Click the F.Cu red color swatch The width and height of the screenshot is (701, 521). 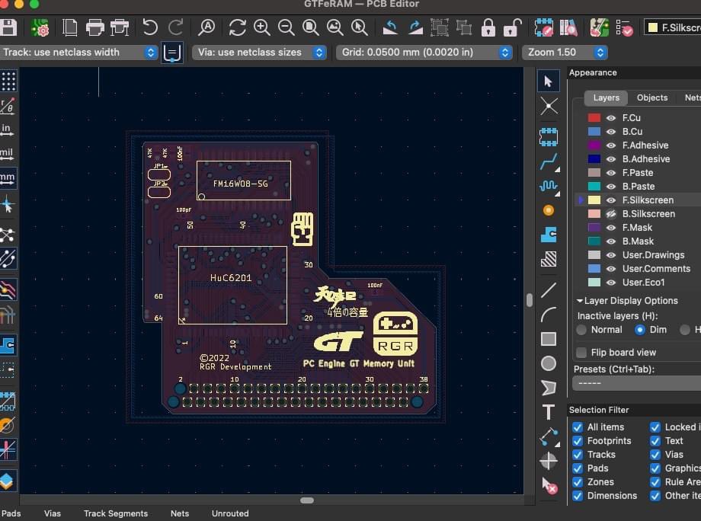[594, 118]
